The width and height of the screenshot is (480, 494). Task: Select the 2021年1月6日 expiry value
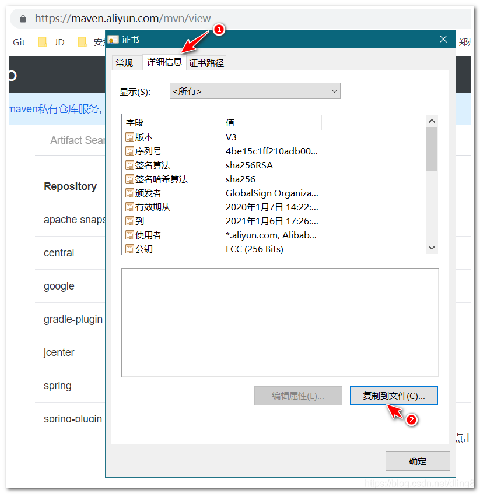(x=272, y=221)
